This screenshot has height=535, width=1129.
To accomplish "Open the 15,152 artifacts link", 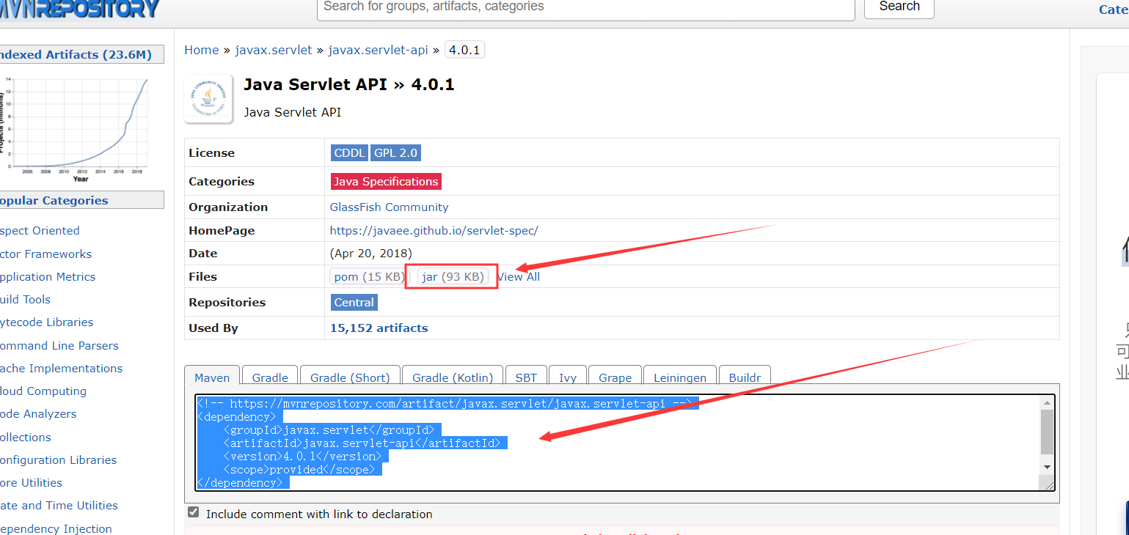I will click(x=379, y=328).
